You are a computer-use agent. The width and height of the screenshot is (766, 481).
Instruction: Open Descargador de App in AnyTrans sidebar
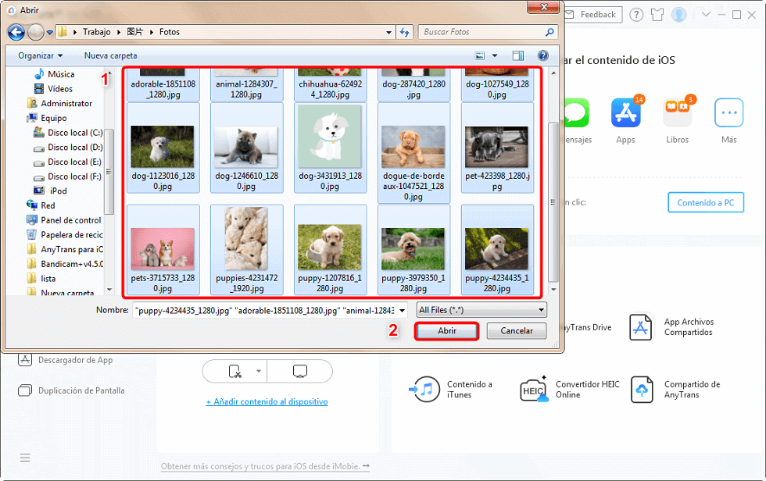[x=66, y=360]
